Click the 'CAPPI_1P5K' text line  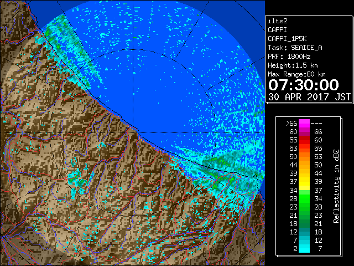tap(287, 39)
